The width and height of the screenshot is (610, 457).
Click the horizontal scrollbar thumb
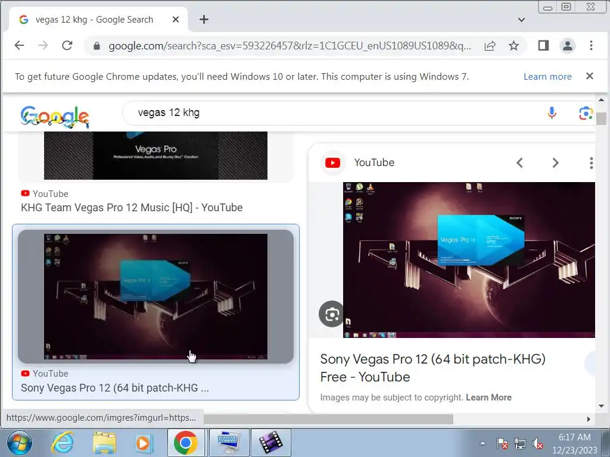[x=328, y=419]
